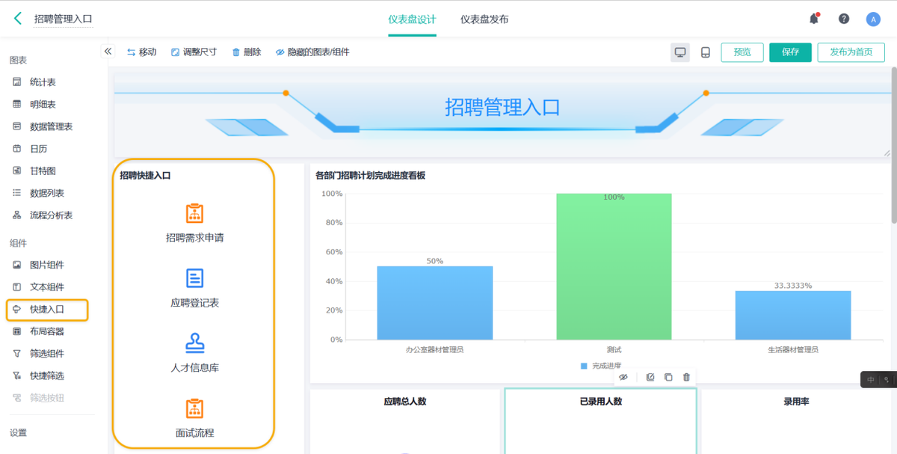Click the copy icon on the widget toolbar
The image size is (897, 454).
pyautogui.click(x=668, y=378)
